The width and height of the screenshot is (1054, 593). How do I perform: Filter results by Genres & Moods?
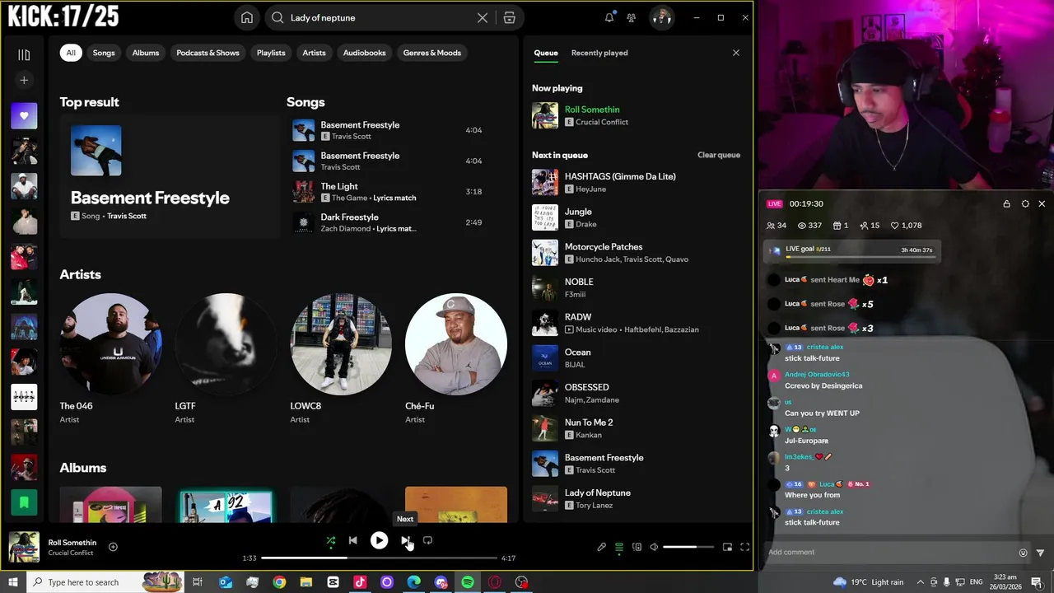432,53
